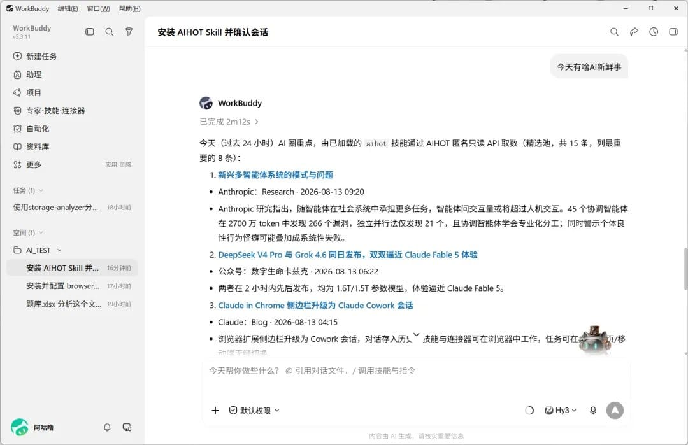The height and width of the screenshot is (445, 688).
Task: Toggle the sidebar panel icon
Action: (90, 32)
